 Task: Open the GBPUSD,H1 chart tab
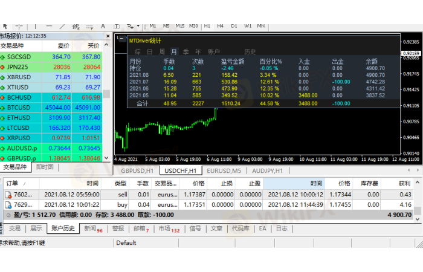[x=137, y=171]
